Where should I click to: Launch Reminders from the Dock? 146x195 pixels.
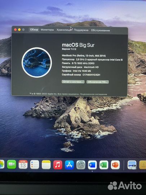pyautogui.click(x=35, y=165)
